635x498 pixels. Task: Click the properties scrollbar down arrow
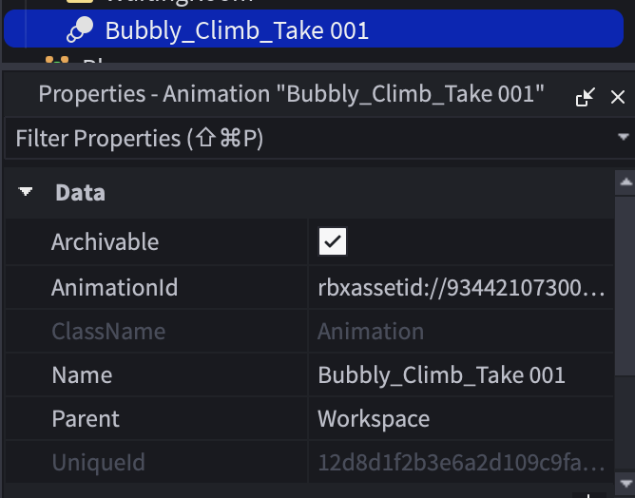click(x=625, y=483)
